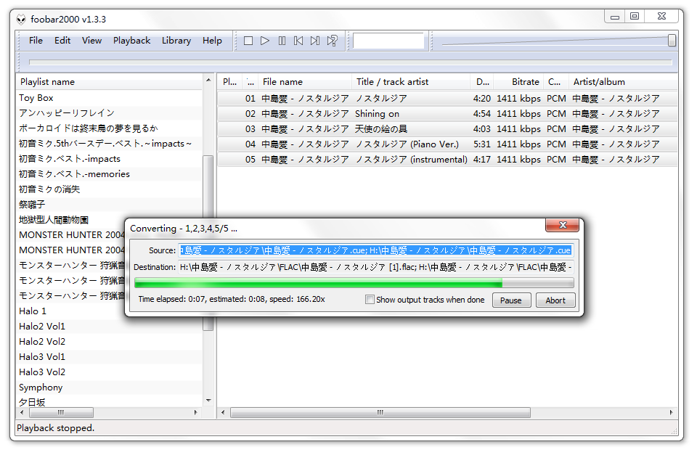697x455 pixels.
Task: Maximize the foobar2000 window
Action: (635, 17)
